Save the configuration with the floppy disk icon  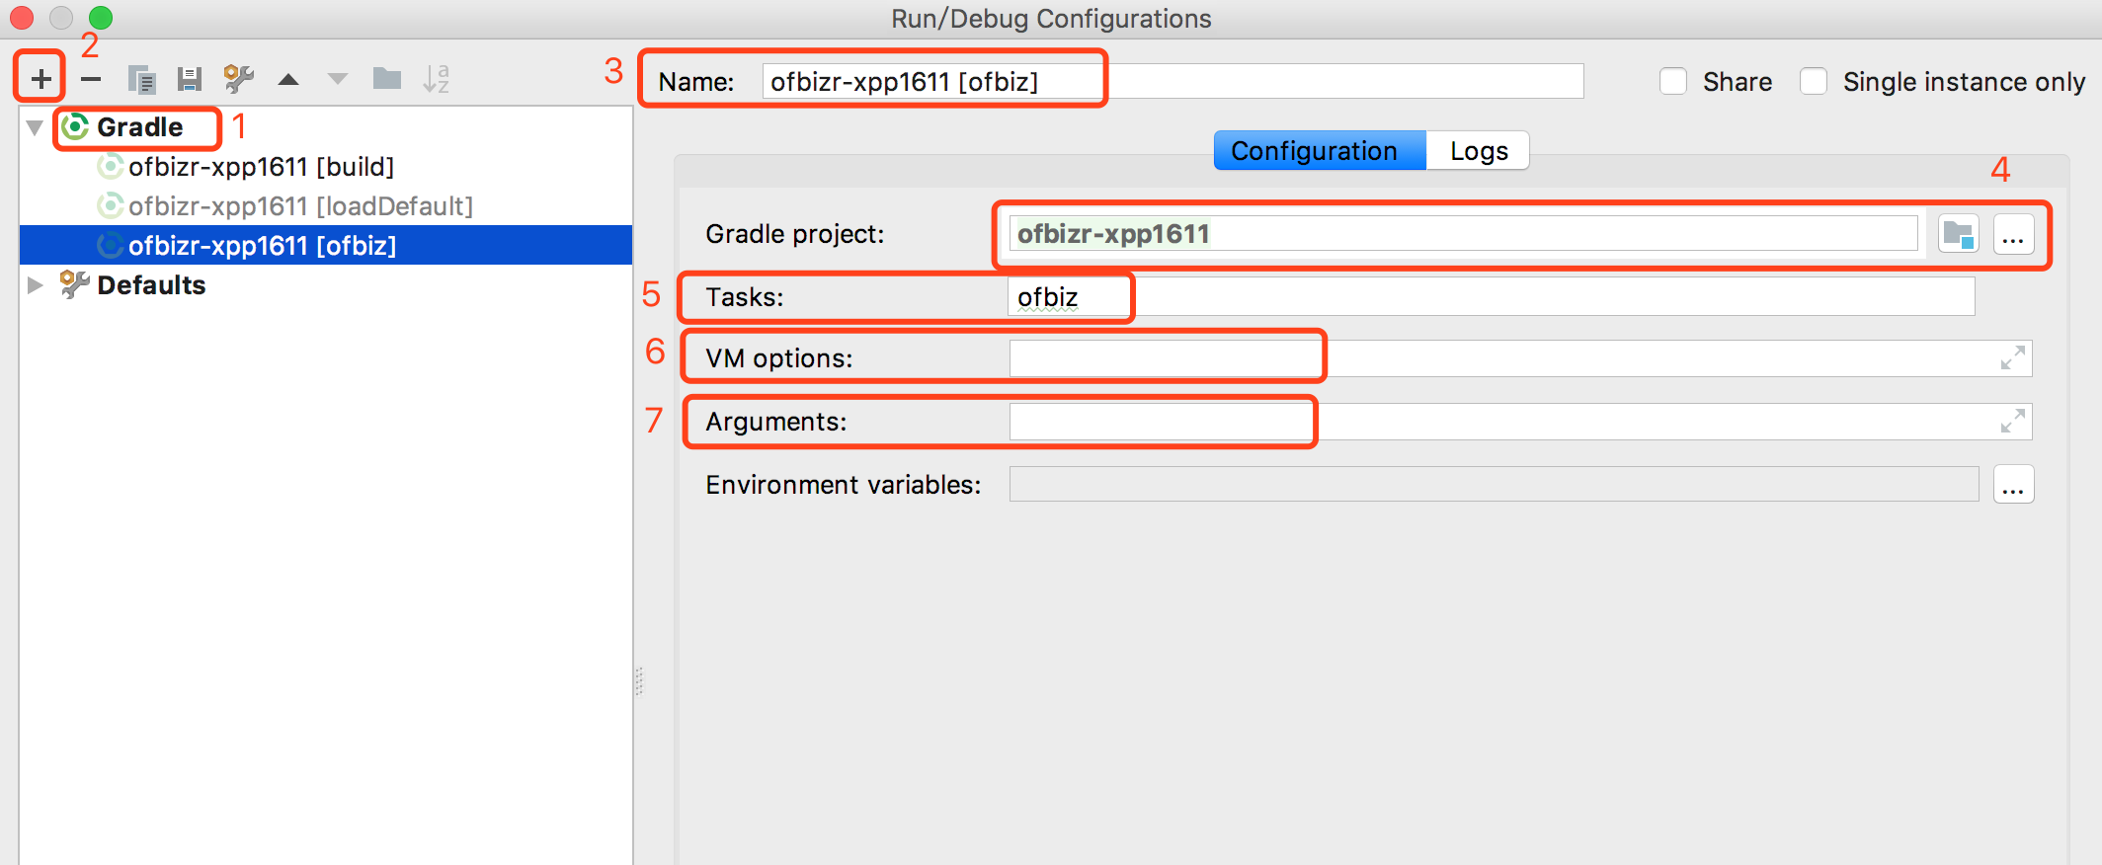click(x=189, y=79)
